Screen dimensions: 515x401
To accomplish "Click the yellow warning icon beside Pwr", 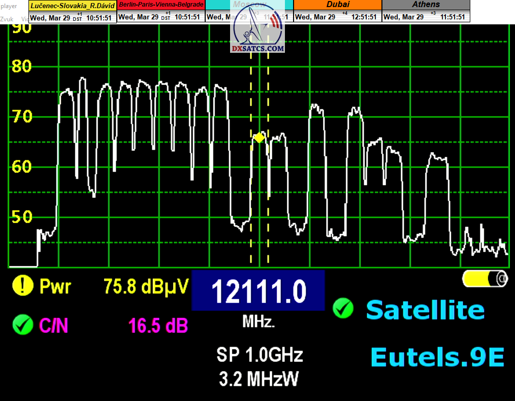I will (23, 286).
